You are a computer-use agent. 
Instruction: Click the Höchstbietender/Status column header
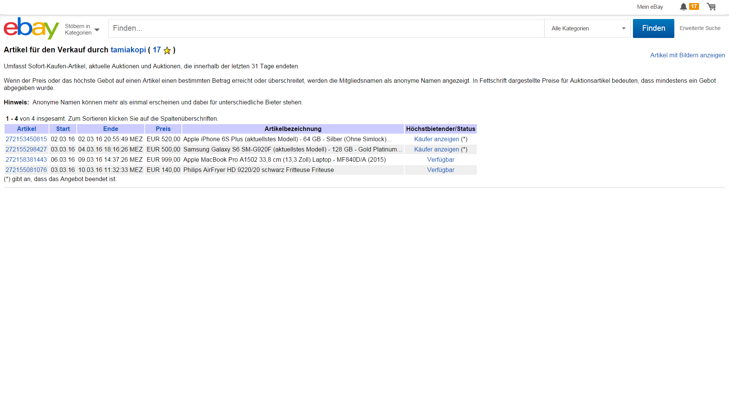pyautogui.click(x=441, y=129)
